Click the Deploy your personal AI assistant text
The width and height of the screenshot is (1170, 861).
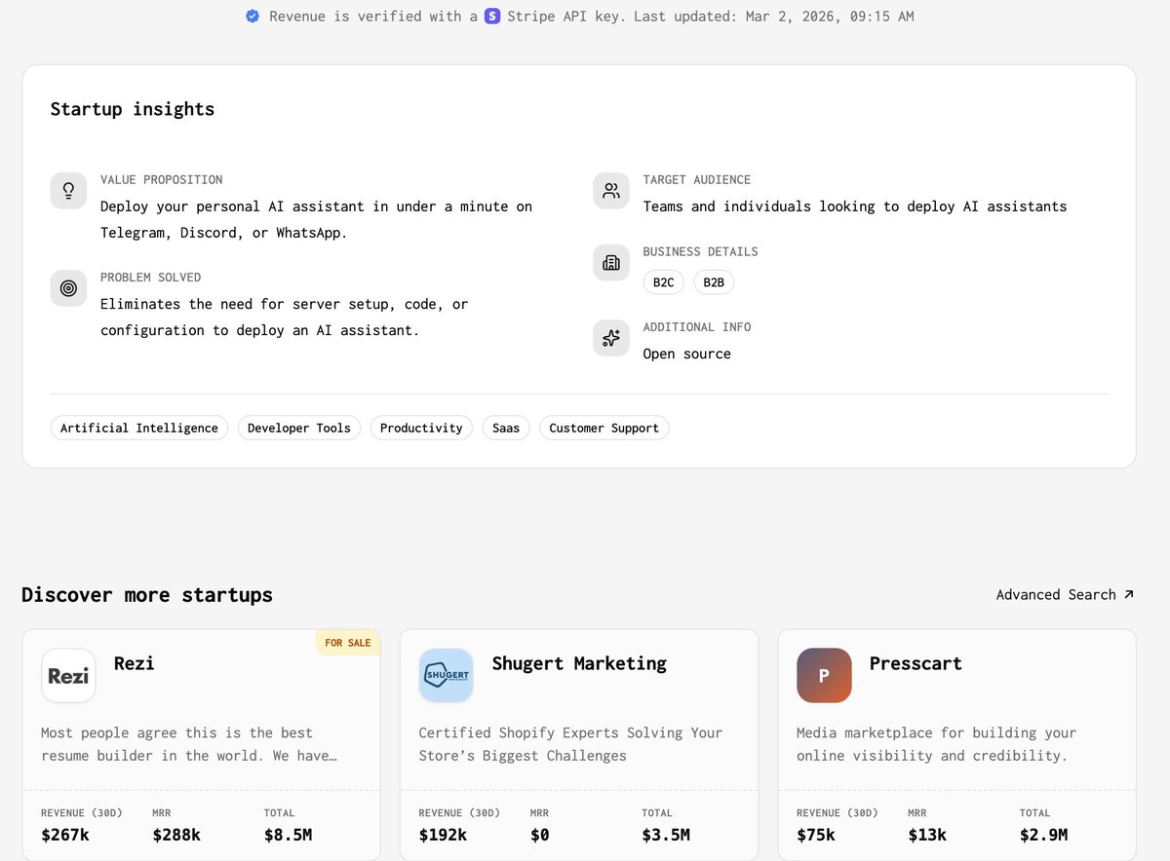click(316, 219)
